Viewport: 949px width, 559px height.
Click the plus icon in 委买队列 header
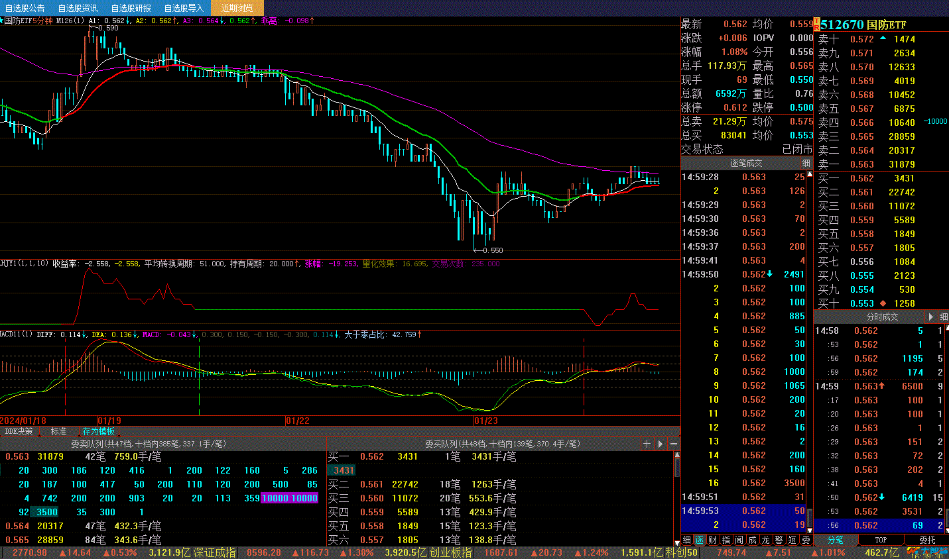(x=647, y=444)
